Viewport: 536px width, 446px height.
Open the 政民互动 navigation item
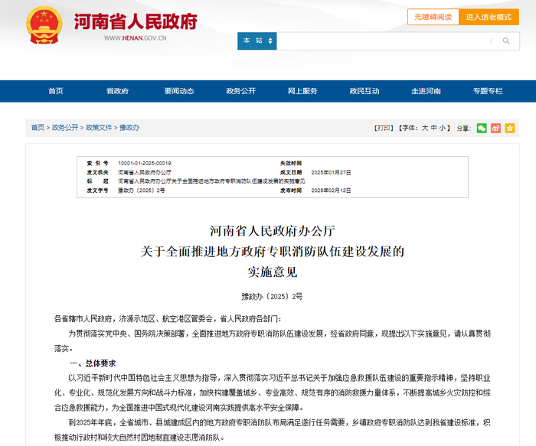point(364,91)
